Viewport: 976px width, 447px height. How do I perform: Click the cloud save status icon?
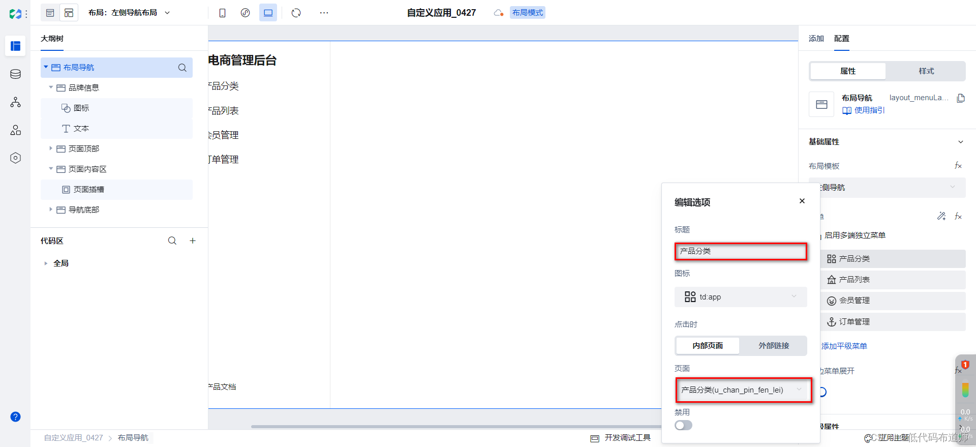click(x=499, y=13)
